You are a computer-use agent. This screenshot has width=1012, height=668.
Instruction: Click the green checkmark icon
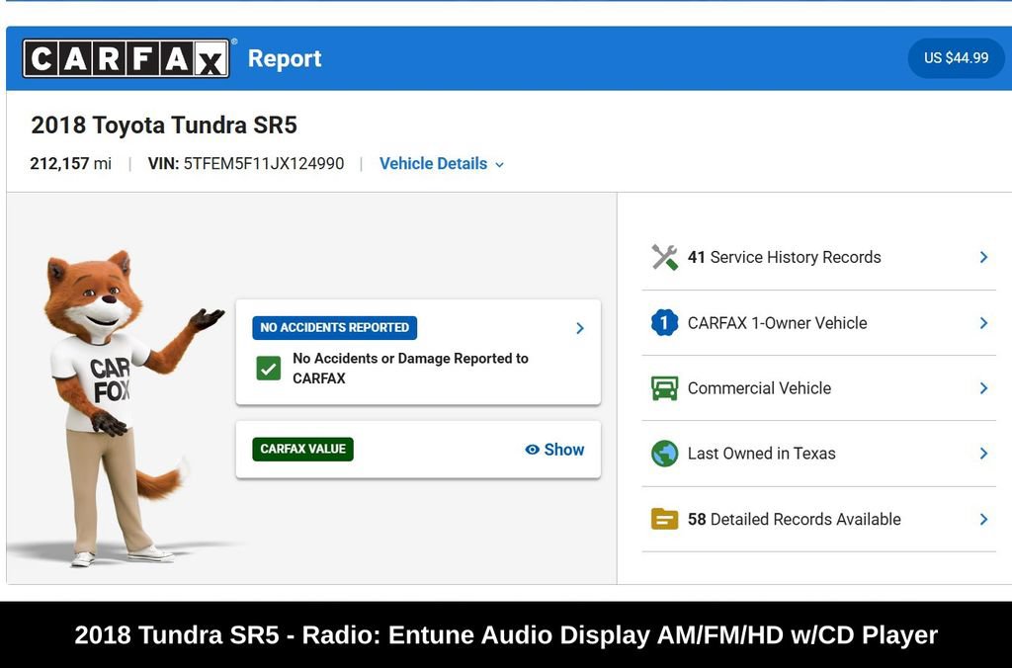point(269,369)
